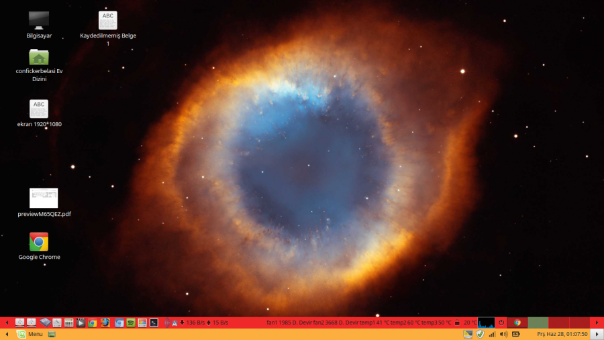Click the power shutdown icon

501,323
